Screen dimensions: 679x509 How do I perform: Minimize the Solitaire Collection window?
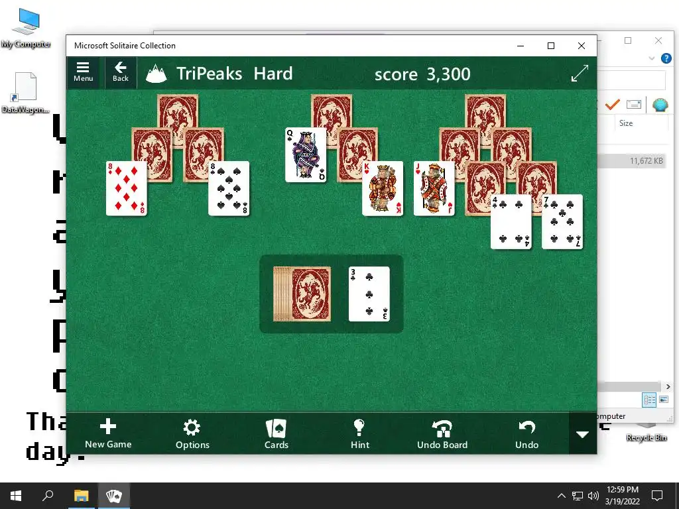521,46
